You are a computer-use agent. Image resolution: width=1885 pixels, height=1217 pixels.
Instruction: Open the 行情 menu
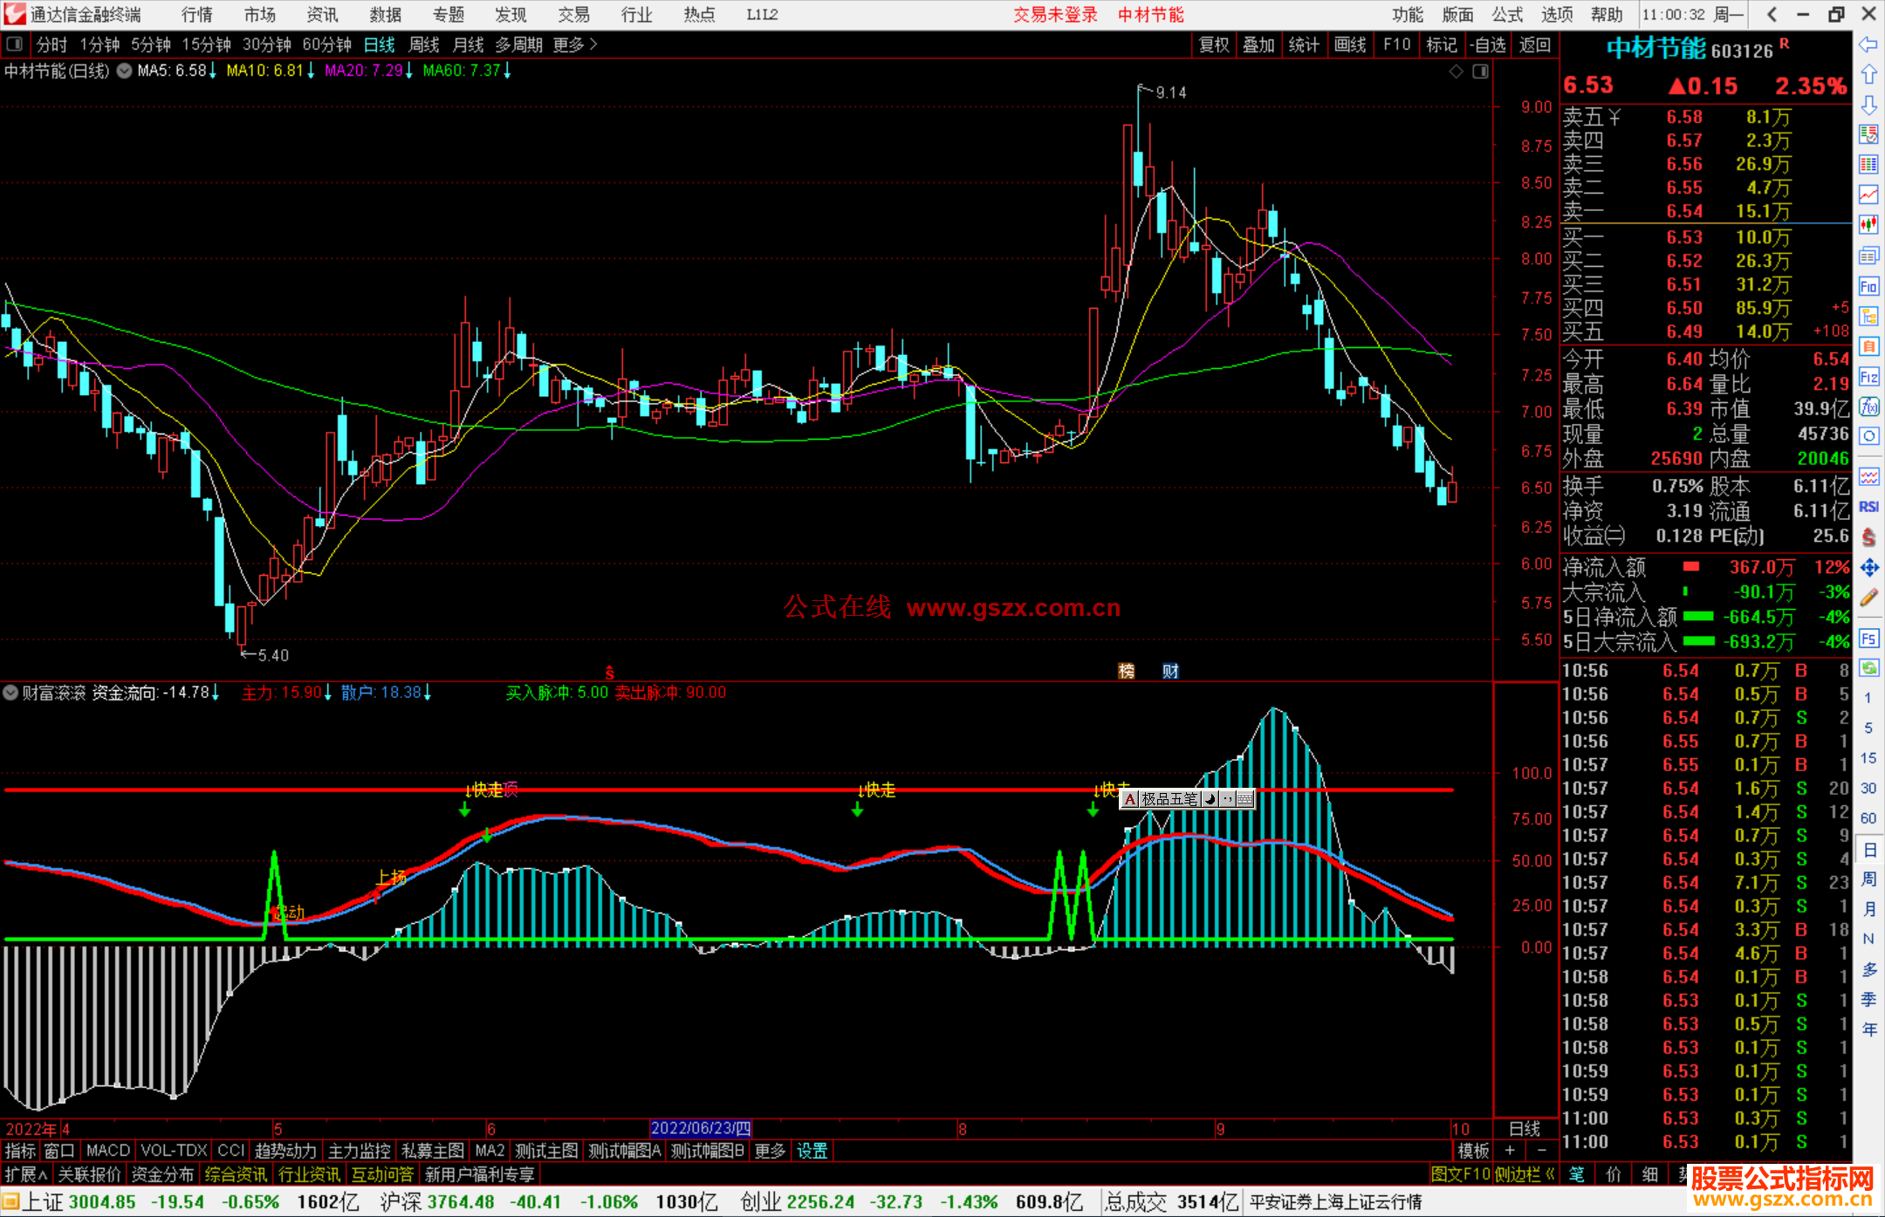click(197, 15)
